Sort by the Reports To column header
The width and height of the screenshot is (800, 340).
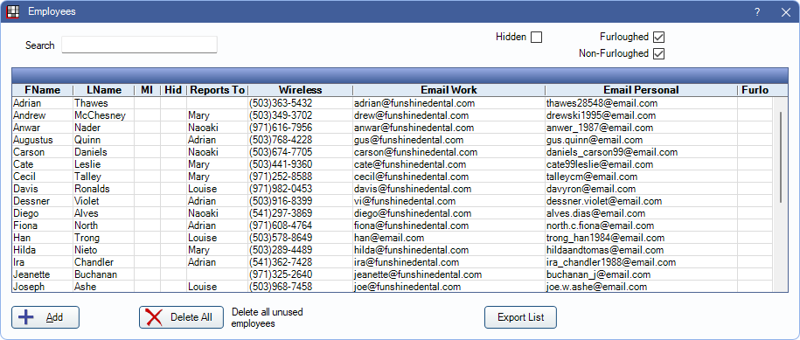point(218,90)
